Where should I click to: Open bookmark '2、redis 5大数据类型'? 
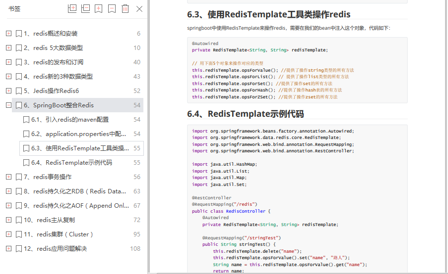pyautogui.click(x=54, y=48)
